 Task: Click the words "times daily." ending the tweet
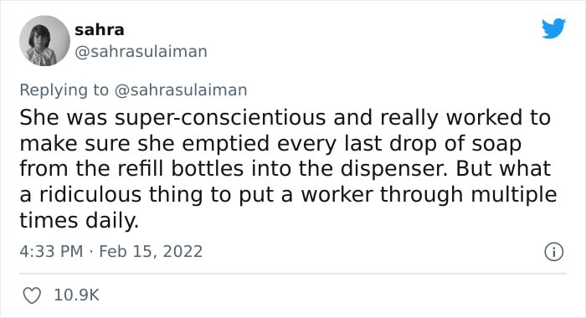tap(80, 220)
